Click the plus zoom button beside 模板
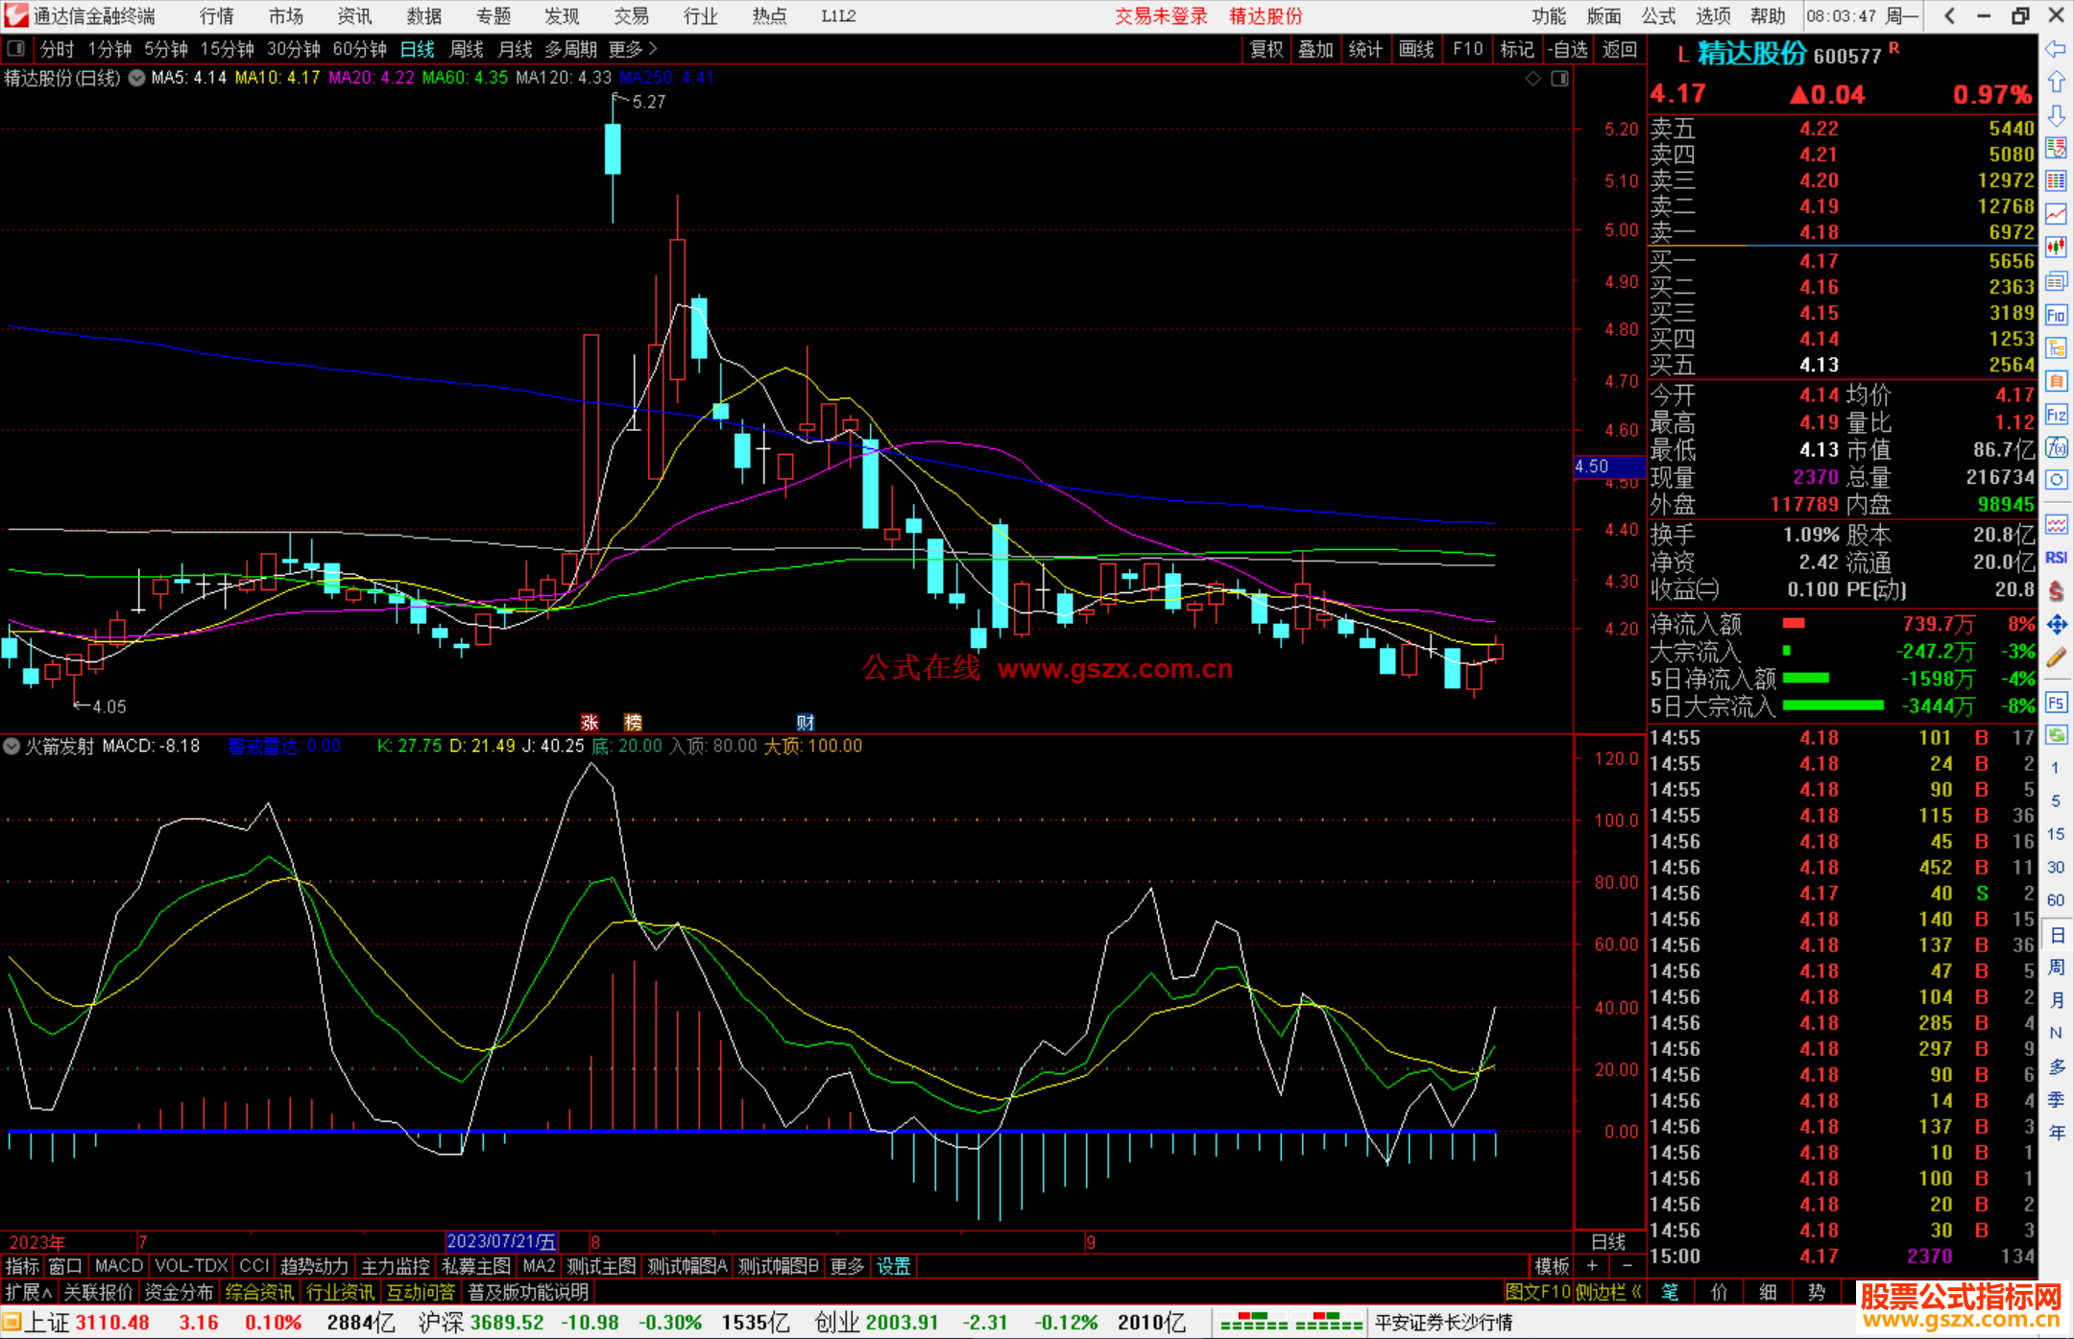Screen dimensions: 2074x1339 (1592, 1266)
